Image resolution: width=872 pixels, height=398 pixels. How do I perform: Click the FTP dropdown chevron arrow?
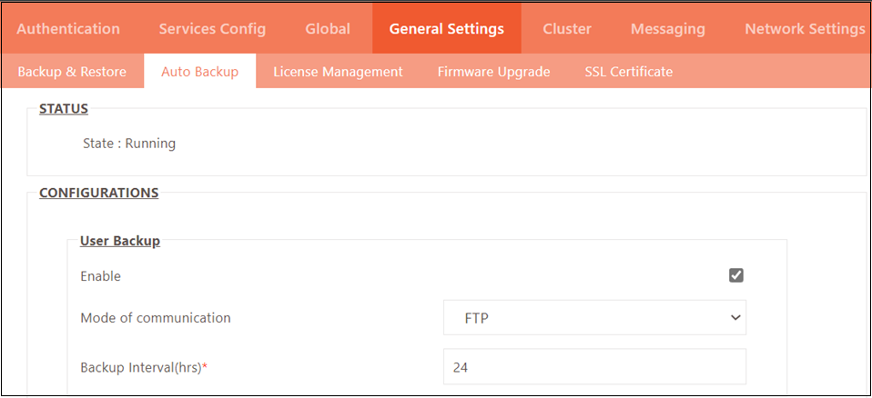pos(735,317)
